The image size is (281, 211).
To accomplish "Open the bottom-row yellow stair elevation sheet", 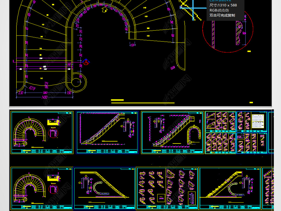I will [230, 188].
